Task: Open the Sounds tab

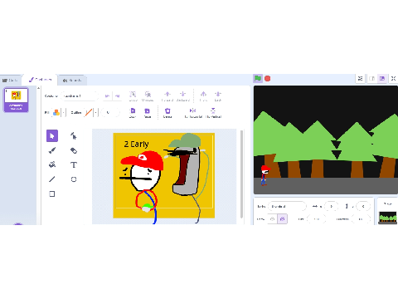Action: (72, 81)
